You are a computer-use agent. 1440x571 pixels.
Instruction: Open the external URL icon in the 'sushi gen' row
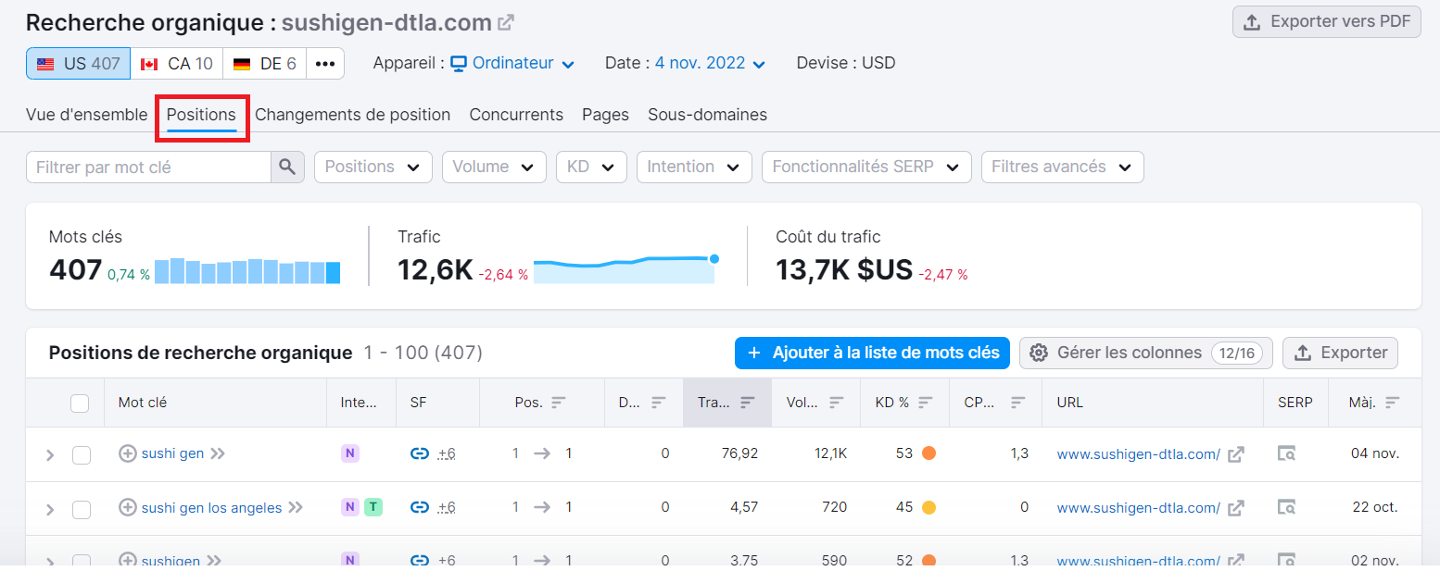click(x=1236, y=453)
